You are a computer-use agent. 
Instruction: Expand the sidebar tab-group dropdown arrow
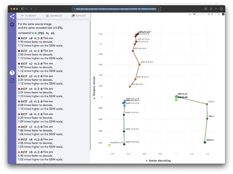(27, 9)
